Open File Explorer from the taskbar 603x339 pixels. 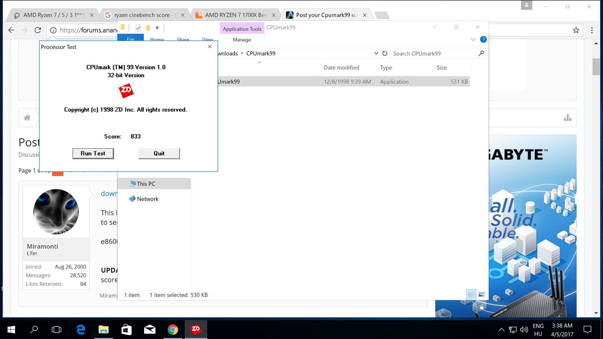pos(103,329)
